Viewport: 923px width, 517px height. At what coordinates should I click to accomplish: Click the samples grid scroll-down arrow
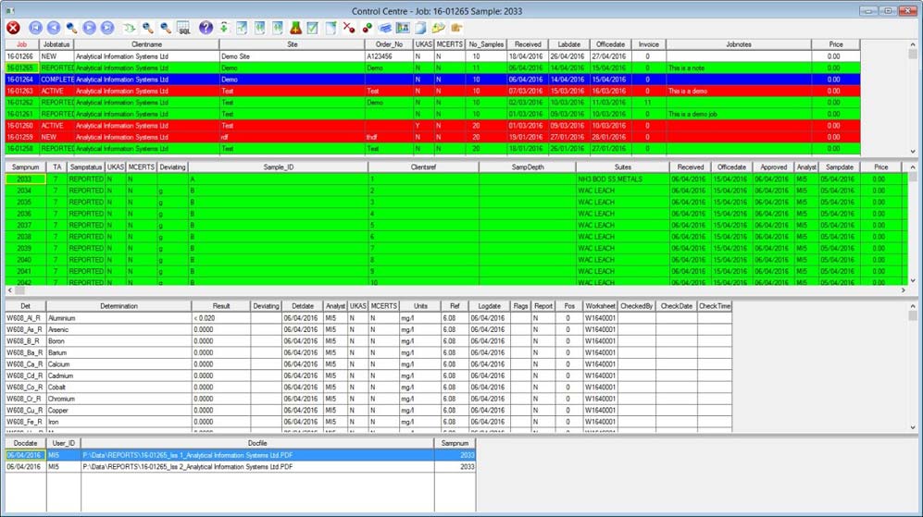[x=913, y=280]
